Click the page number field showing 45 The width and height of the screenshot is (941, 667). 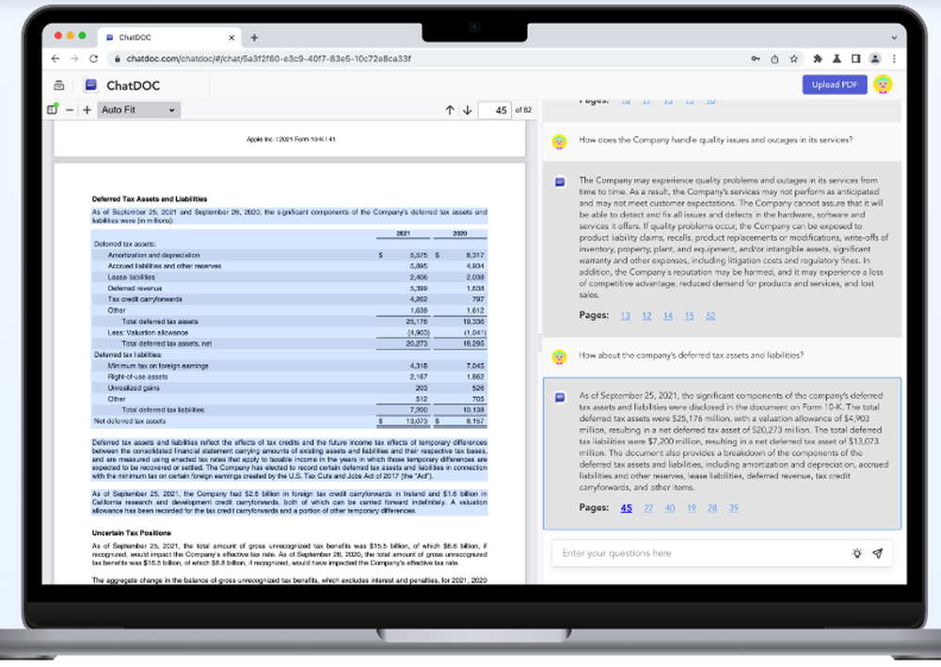pyautogui.click(x=495, y=110)
